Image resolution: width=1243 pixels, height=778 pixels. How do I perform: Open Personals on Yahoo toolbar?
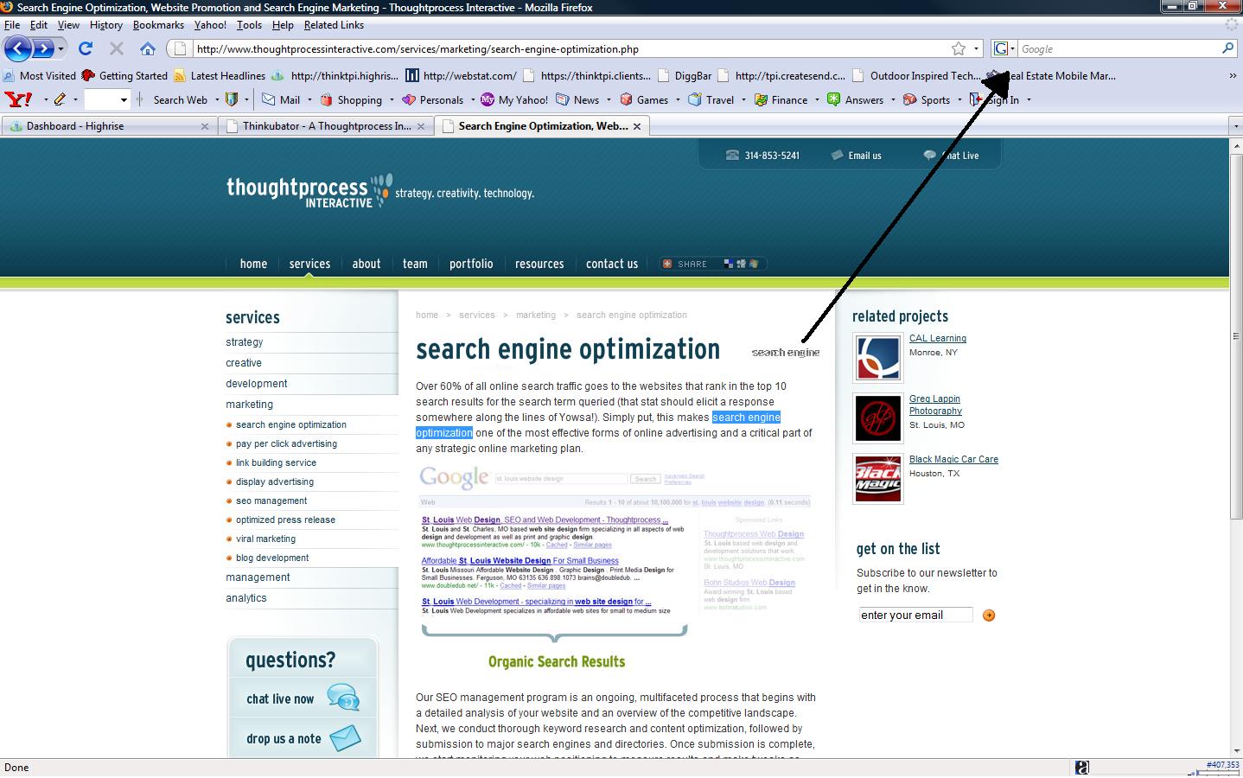point(434,99)
